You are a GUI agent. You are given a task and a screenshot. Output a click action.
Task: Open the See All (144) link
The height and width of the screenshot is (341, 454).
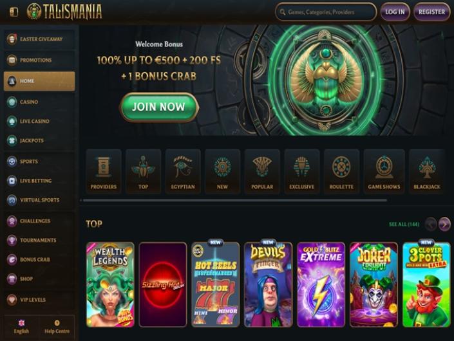pyautogui.click(x=404, y=224)
